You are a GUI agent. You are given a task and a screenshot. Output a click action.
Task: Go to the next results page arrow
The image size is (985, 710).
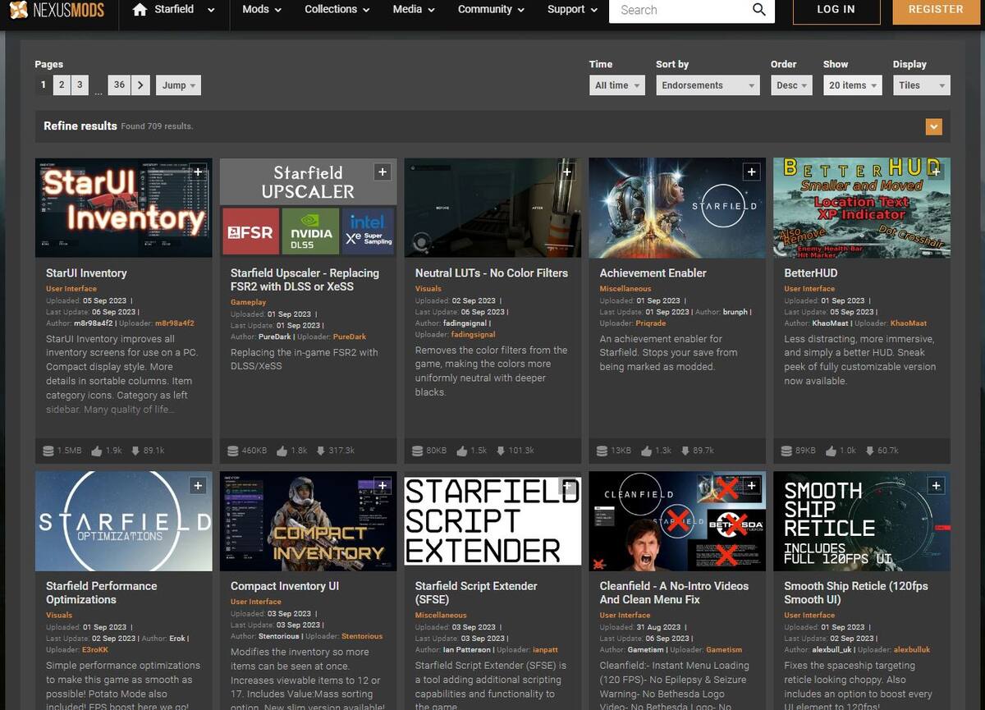(140, 85)
